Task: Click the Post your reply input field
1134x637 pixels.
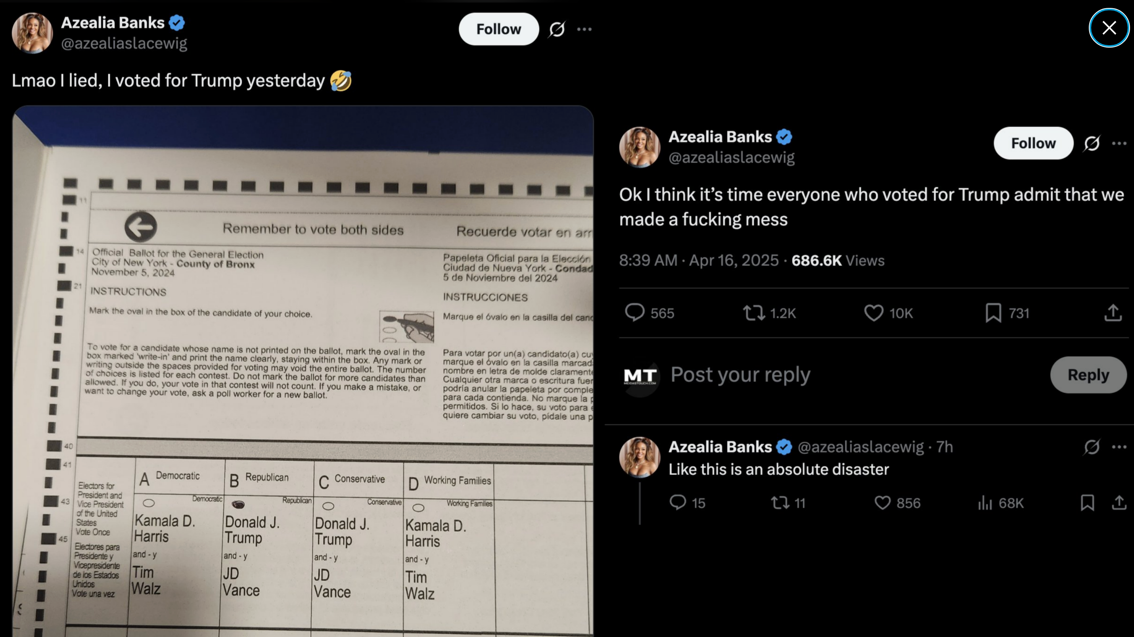Action: [741, 375]
